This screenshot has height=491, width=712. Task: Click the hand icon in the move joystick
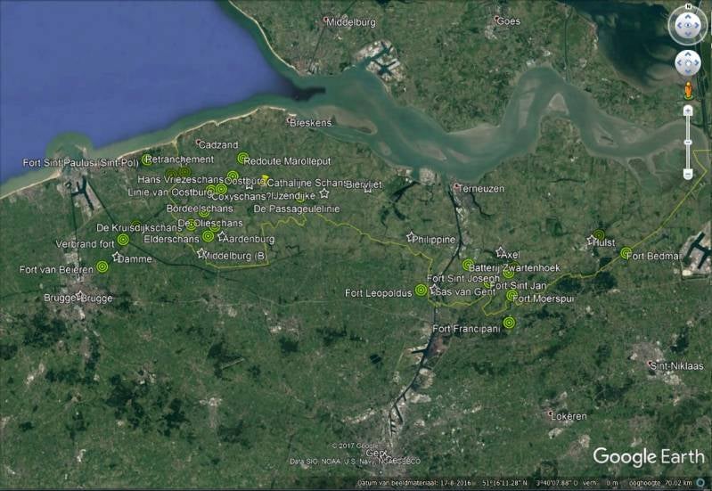(688, 62)
